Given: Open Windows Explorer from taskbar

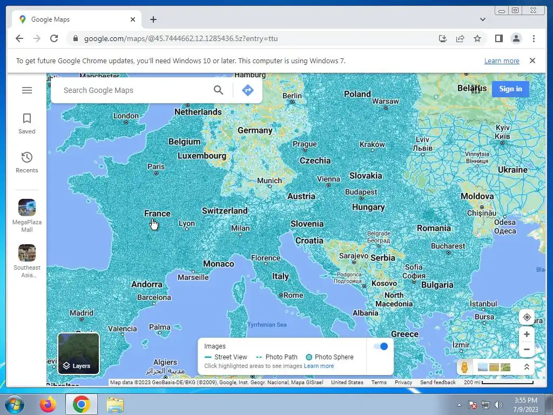Looking at the screenshot, I should (x=115, y=405).
